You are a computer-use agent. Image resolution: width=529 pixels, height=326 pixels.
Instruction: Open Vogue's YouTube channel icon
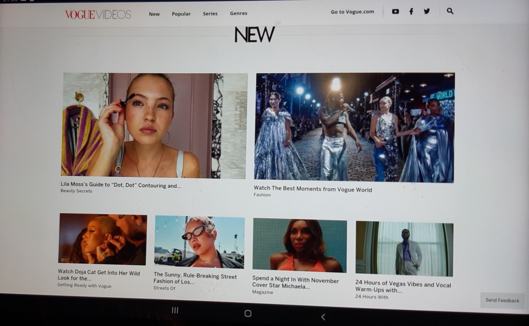(x=395, y=11)
